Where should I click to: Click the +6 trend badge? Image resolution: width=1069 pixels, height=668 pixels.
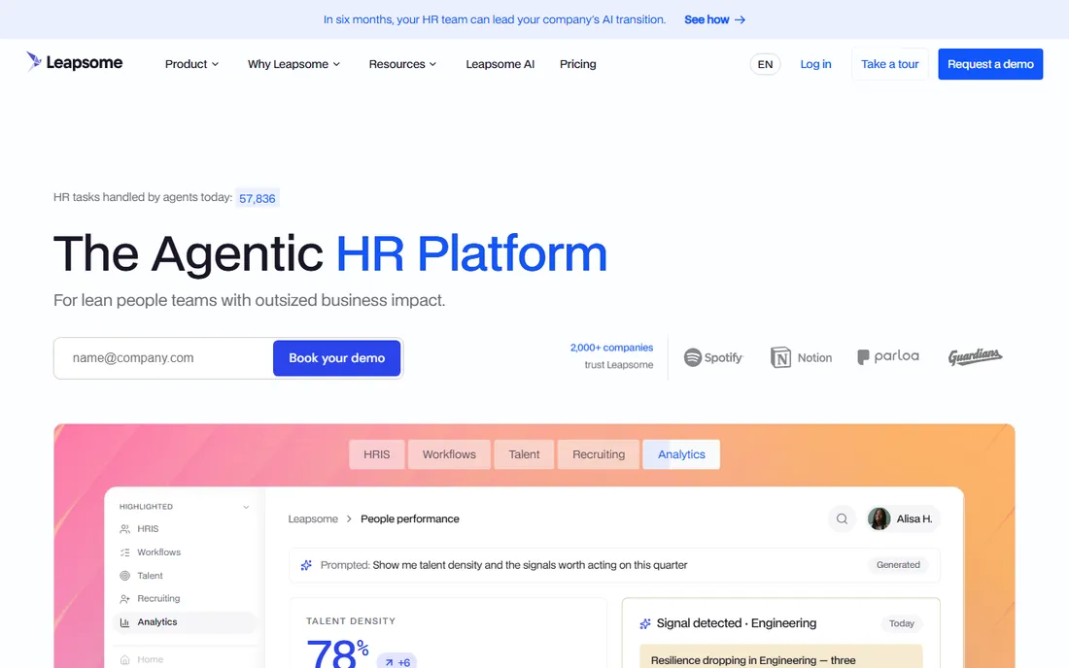point(397,662)
